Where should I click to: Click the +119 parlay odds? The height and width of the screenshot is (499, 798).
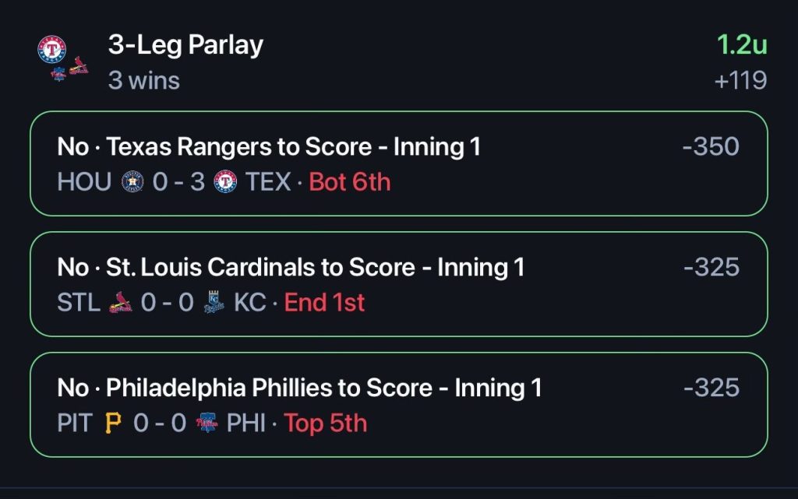740,80
